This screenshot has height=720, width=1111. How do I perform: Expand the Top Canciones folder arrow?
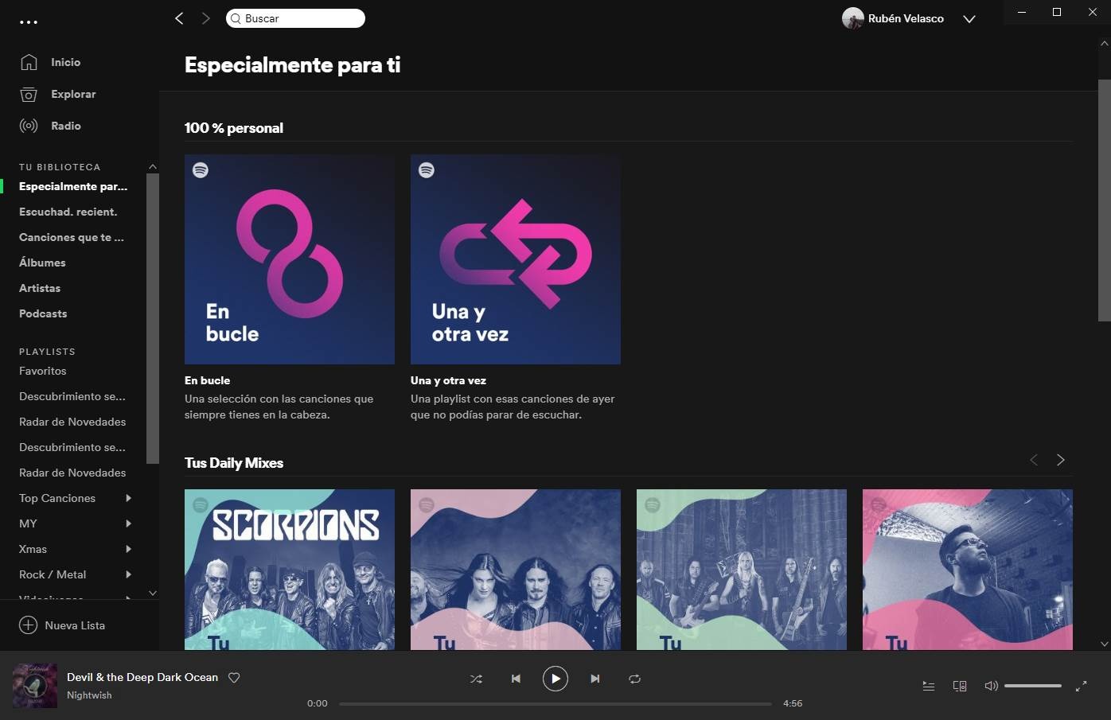point(129,498)
